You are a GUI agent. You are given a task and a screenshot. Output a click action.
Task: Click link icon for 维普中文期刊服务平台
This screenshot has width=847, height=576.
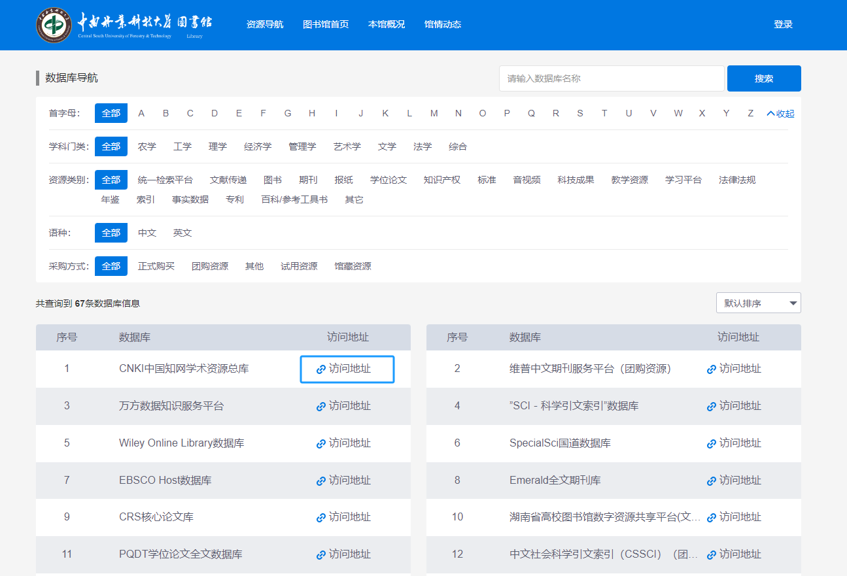pyautogui.click(x=711, y=369)
